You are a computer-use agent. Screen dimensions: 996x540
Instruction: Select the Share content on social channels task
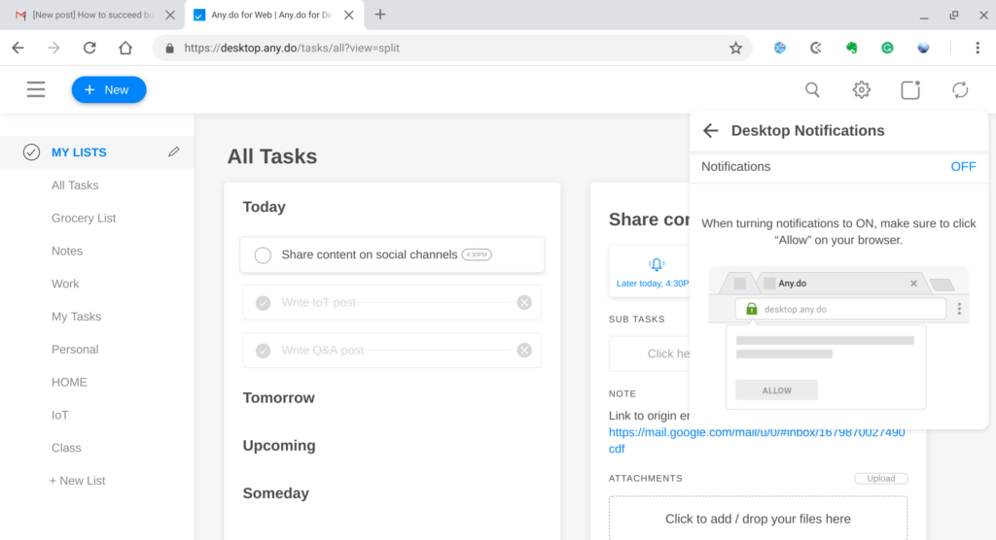click(392, 254)
